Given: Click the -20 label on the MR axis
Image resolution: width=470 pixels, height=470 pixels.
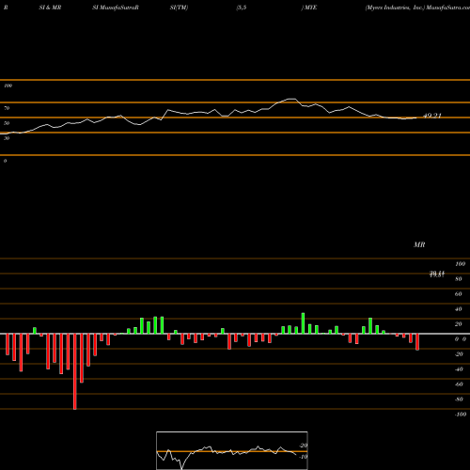Looking at the screenshot, I should click(459, 354).
